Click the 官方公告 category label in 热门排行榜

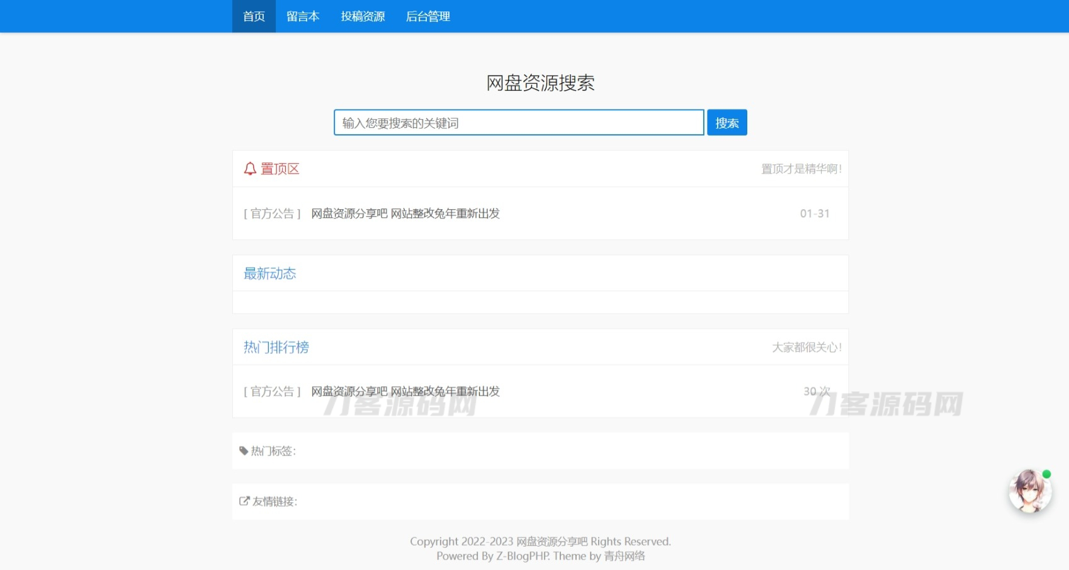pos(272,390)
